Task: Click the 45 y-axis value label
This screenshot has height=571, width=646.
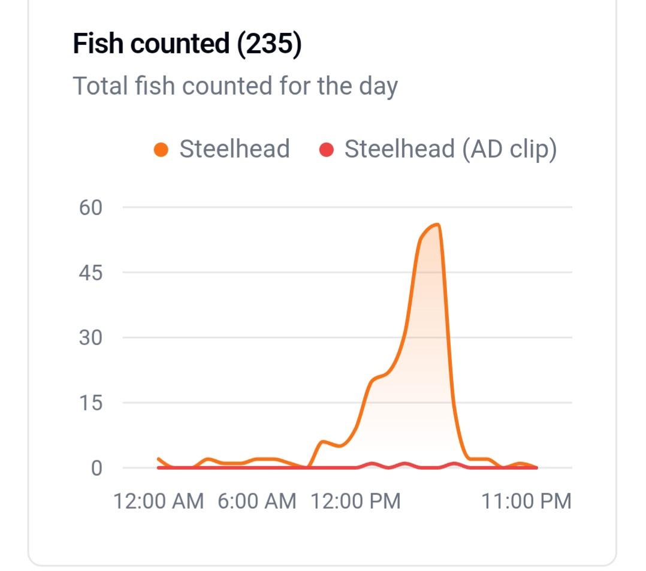Action: tap(91, 273)
